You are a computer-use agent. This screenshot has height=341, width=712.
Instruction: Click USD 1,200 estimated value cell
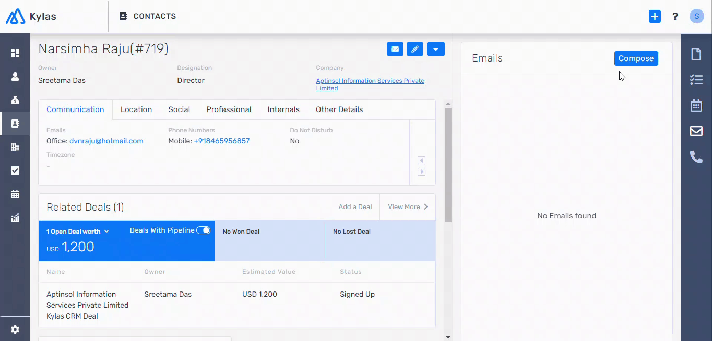(259, 294)
